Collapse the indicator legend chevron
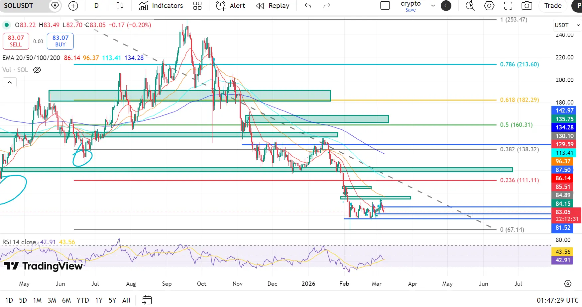 coord(10,82)
